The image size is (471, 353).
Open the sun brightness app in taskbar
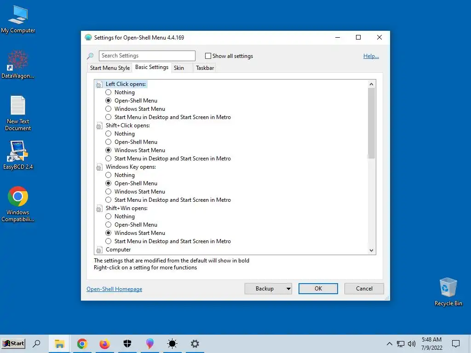(172, 344)
